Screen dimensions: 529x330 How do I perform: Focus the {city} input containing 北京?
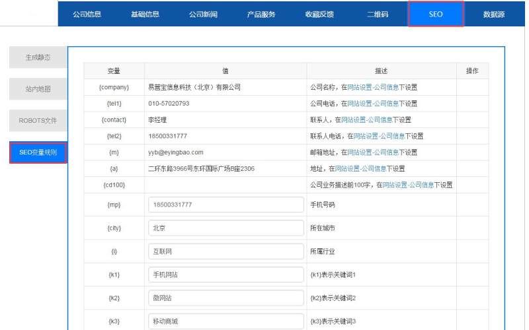(225, 228)
